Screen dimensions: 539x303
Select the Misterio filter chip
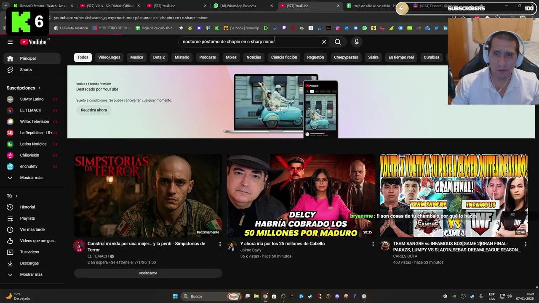click(182, 57)
